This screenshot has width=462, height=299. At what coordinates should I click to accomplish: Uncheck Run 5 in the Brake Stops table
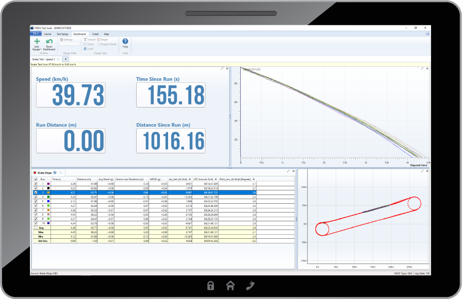[x=36, y=201]
